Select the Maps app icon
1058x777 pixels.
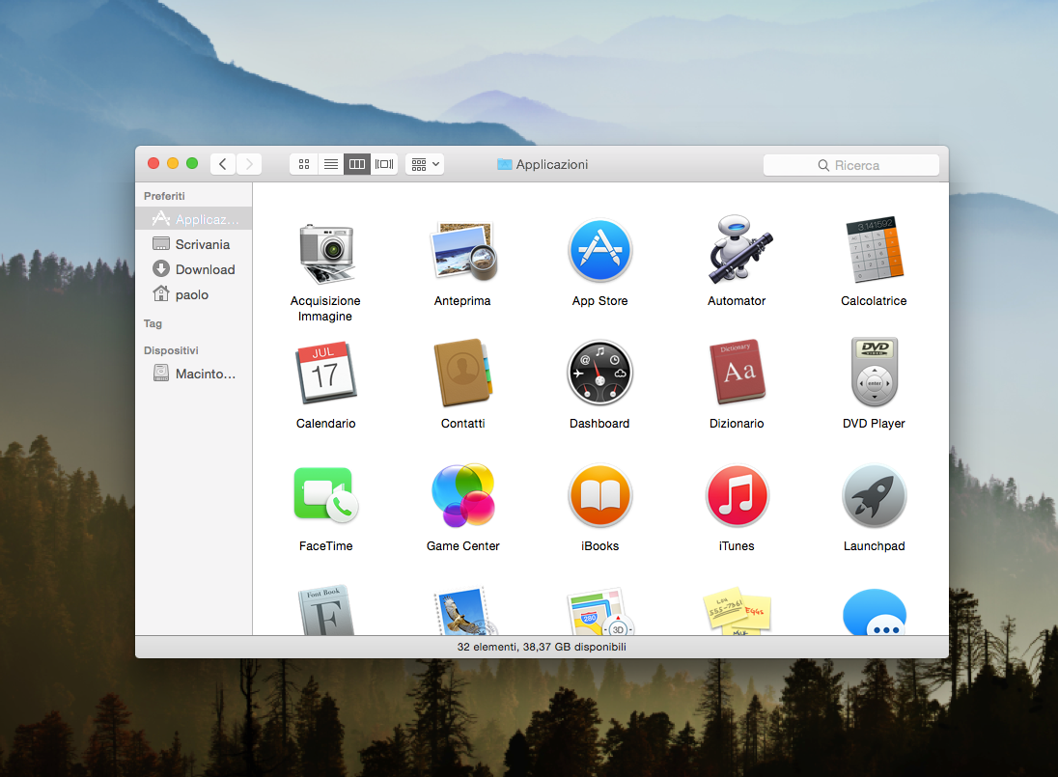pyautogui.click(x=599, y=611)
